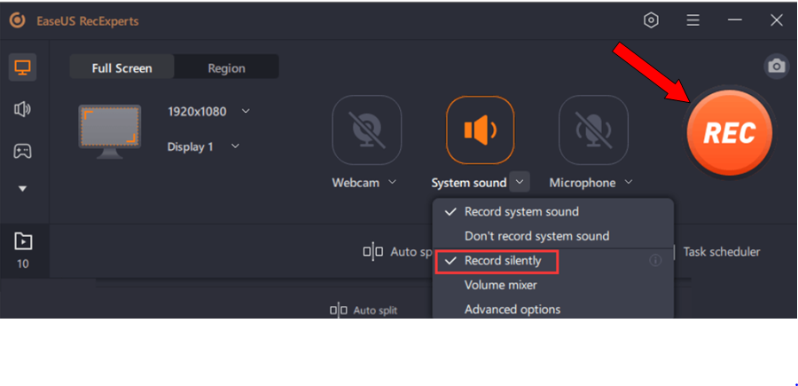Toggle the System sound speaker button

point(480,130)
